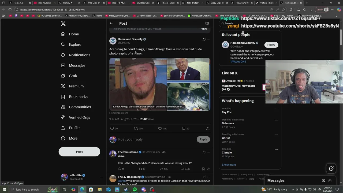Expand the Messages drawer
The width and height of the screenshot is (343, 193).
coord(330,181)
